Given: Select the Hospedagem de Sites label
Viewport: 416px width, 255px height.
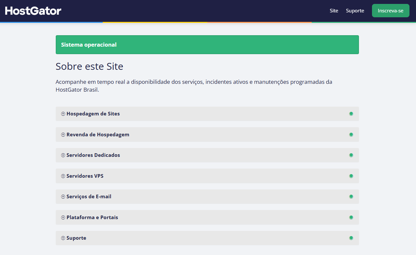Looking at the screenshot, I should [93, 114].
